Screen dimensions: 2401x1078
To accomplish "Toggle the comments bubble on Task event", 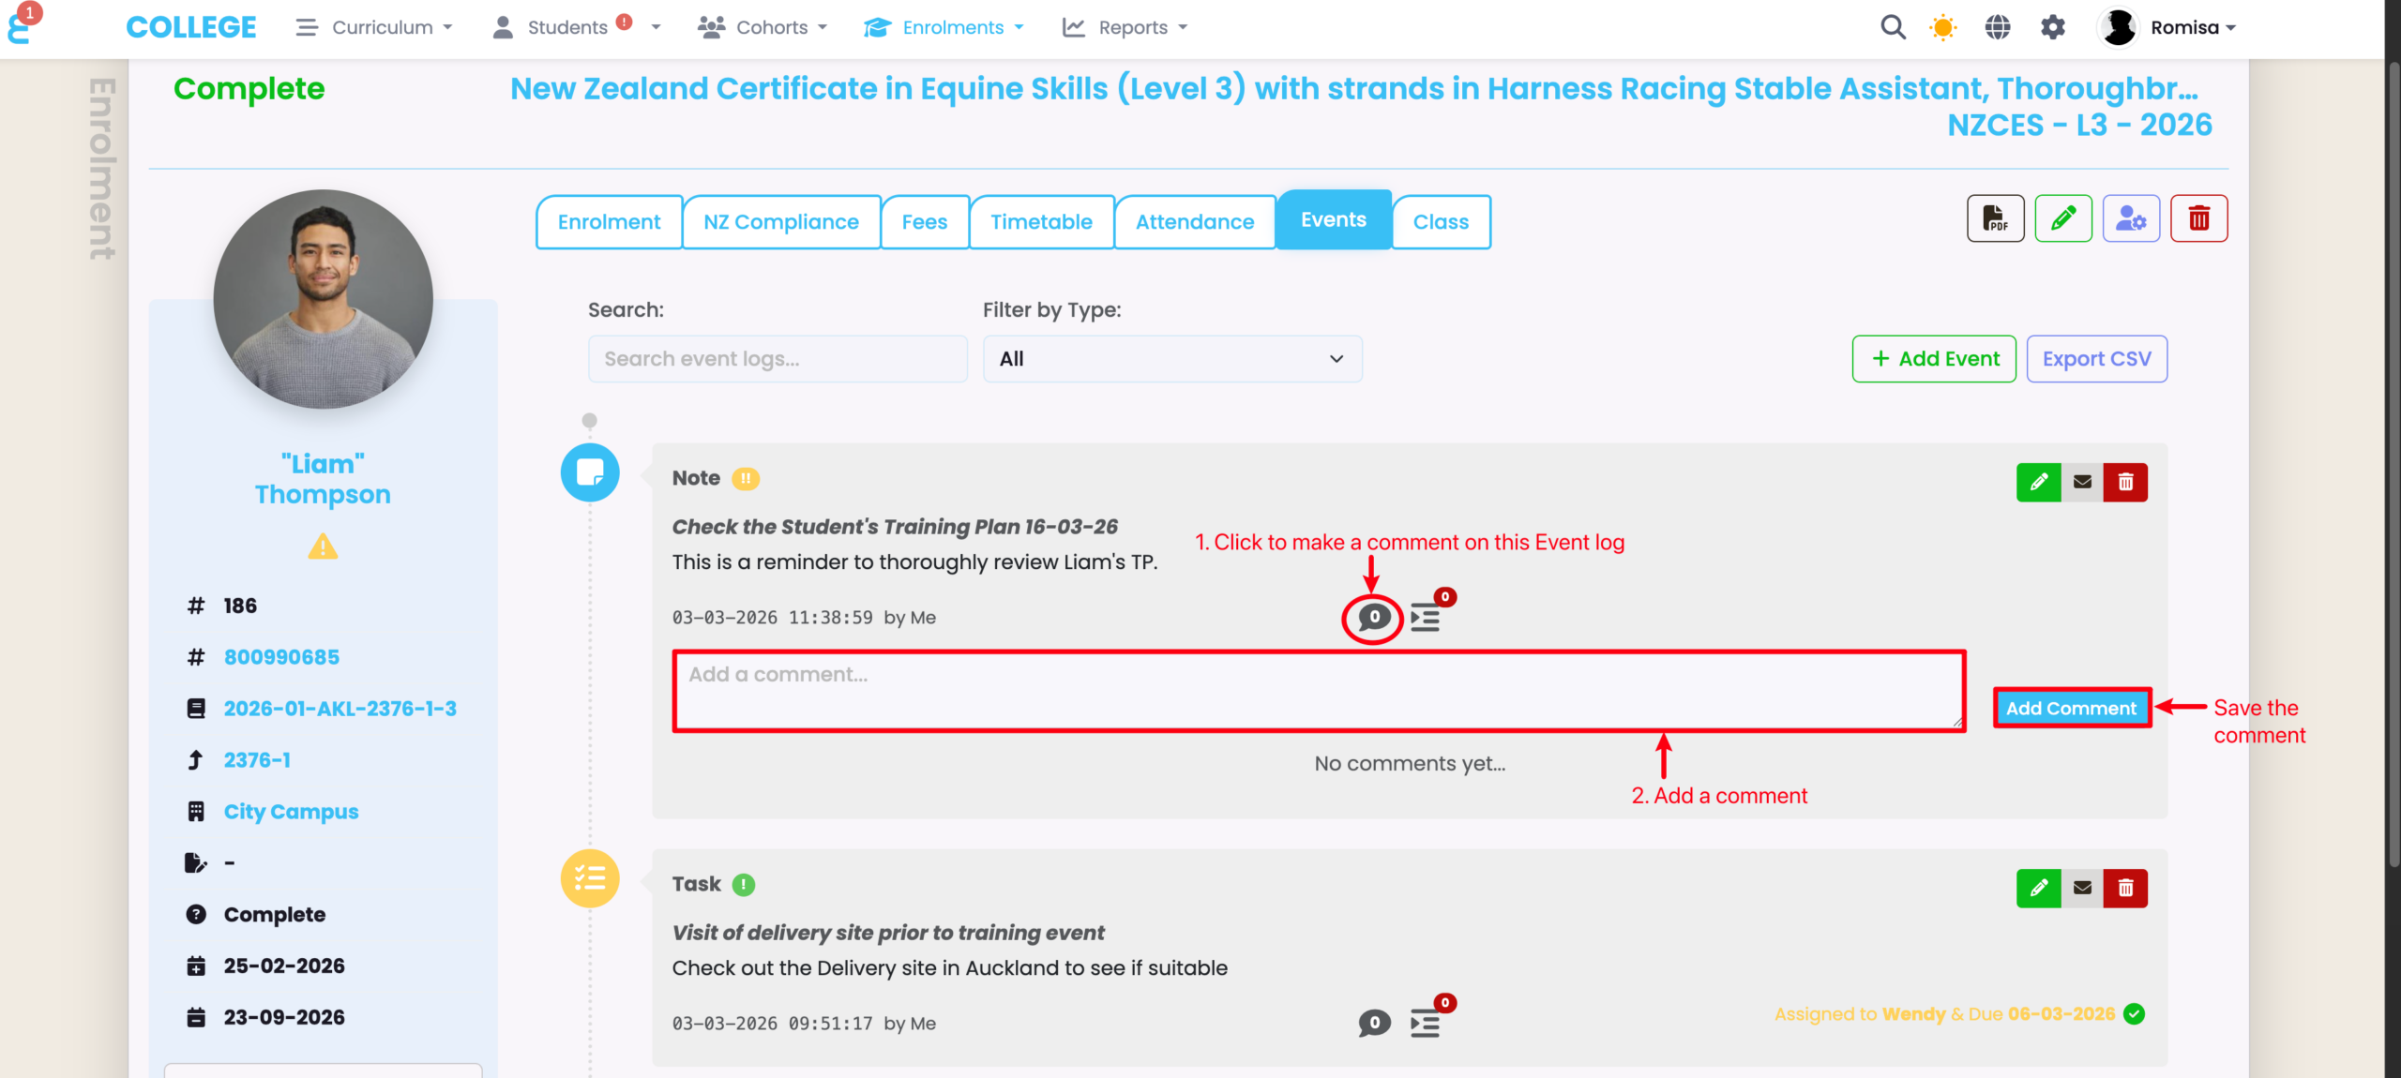I will [1374, 1023].
